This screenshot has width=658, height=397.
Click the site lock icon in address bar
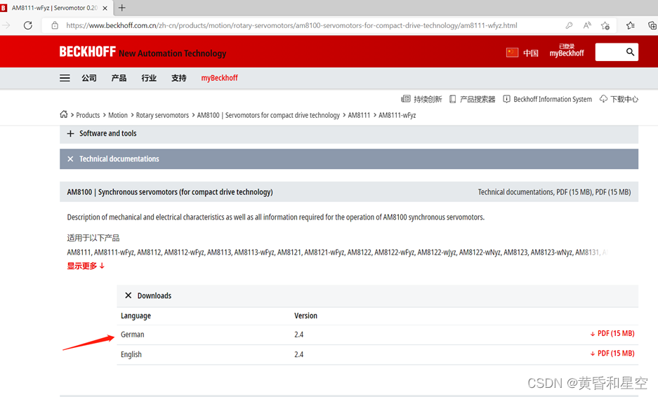[55, 25]
